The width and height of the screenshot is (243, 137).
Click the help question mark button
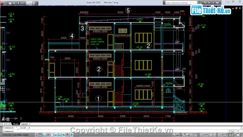(217, 3)
